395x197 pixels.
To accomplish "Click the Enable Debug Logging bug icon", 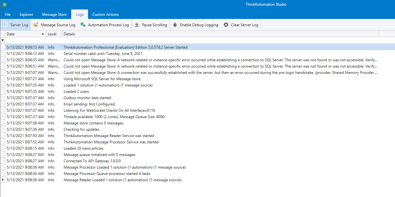I will (x=175, y=25).
